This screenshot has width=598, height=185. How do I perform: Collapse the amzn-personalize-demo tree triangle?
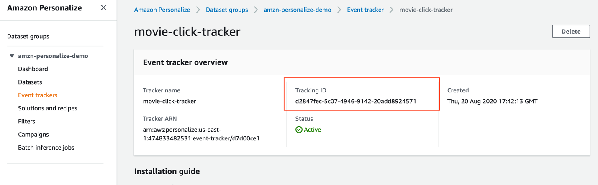12,56
